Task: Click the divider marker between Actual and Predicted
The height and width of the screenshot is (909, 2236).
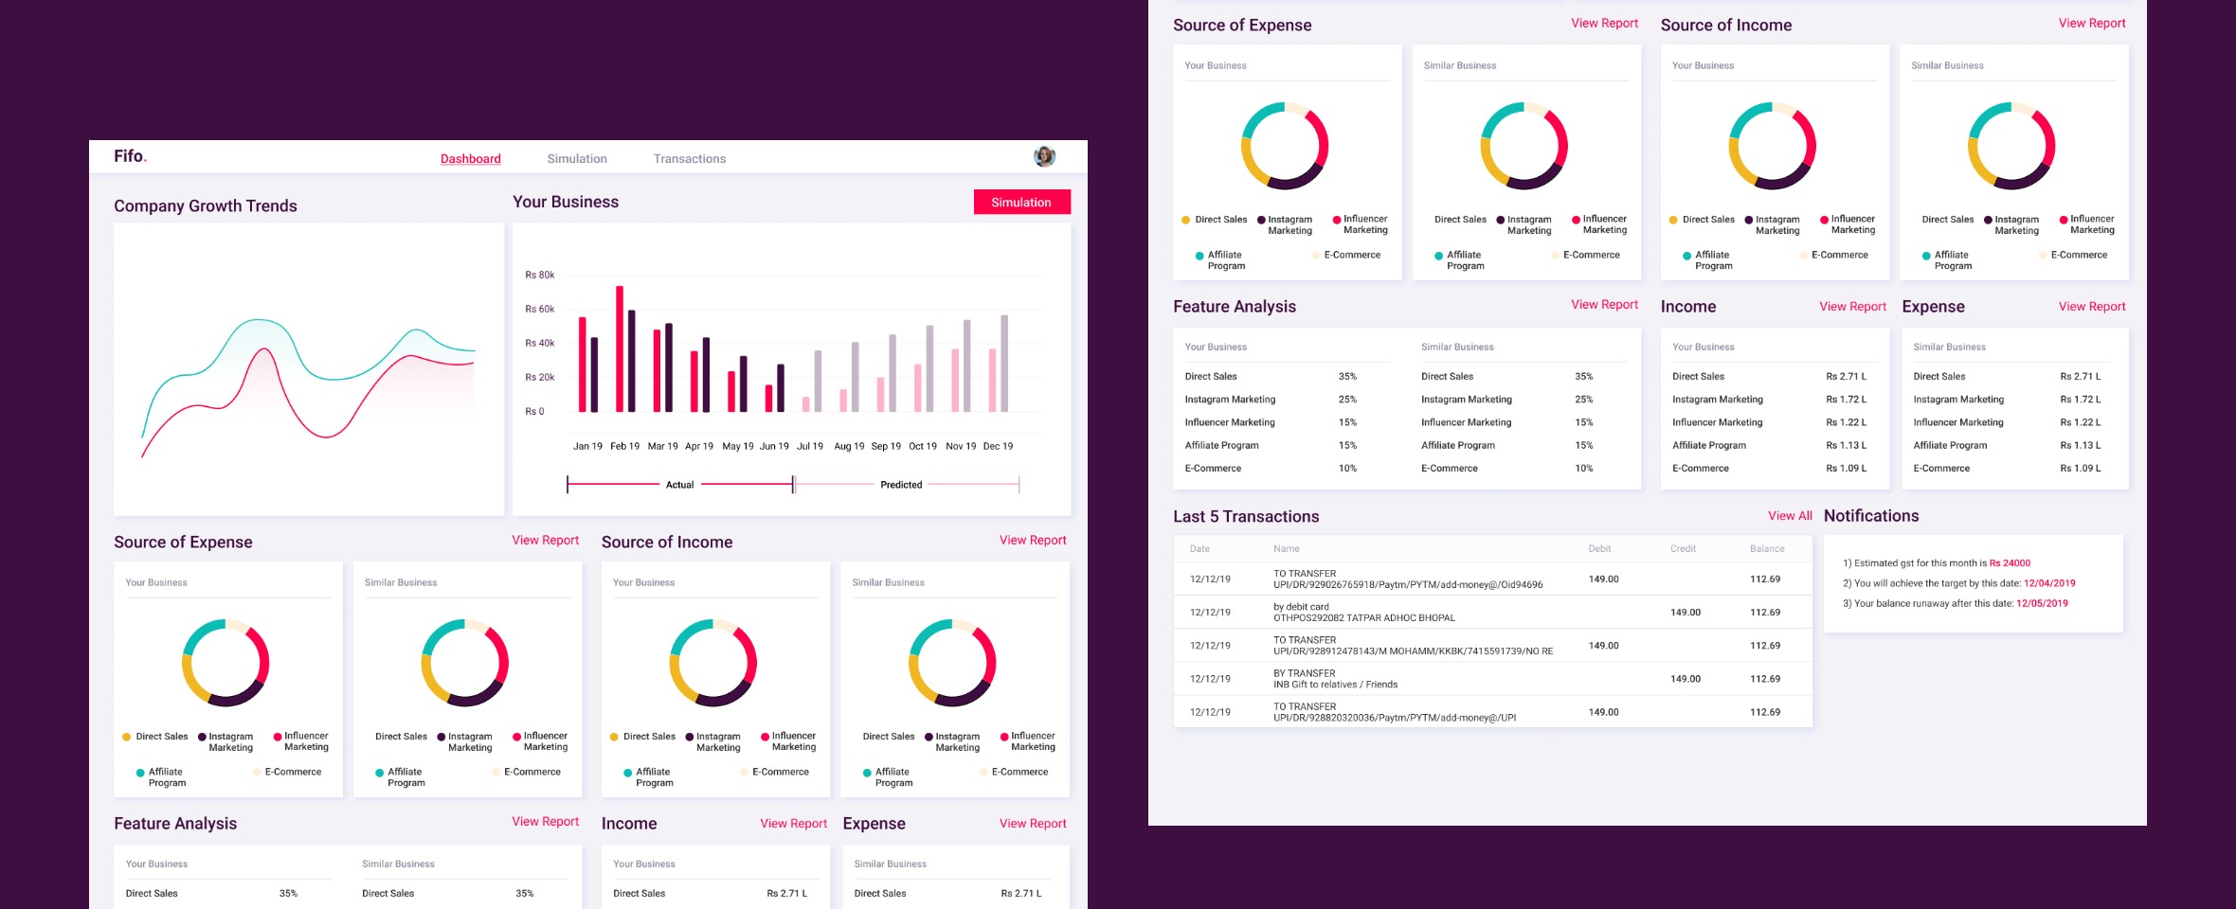Action: click(x=793, y=485)
